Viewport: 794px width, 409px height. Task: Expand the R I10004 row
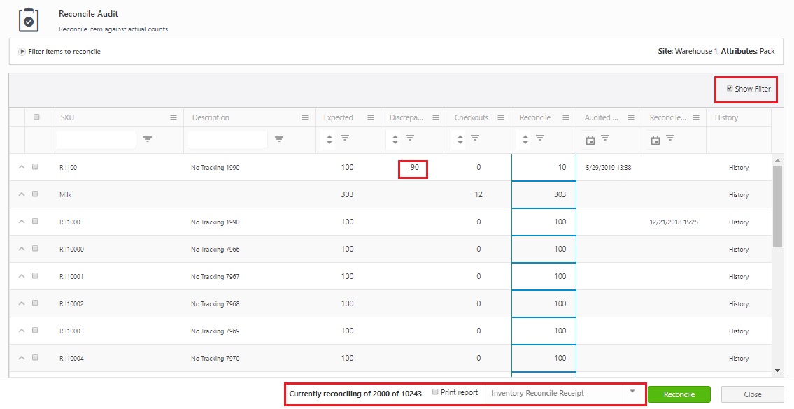coord(22,359)
